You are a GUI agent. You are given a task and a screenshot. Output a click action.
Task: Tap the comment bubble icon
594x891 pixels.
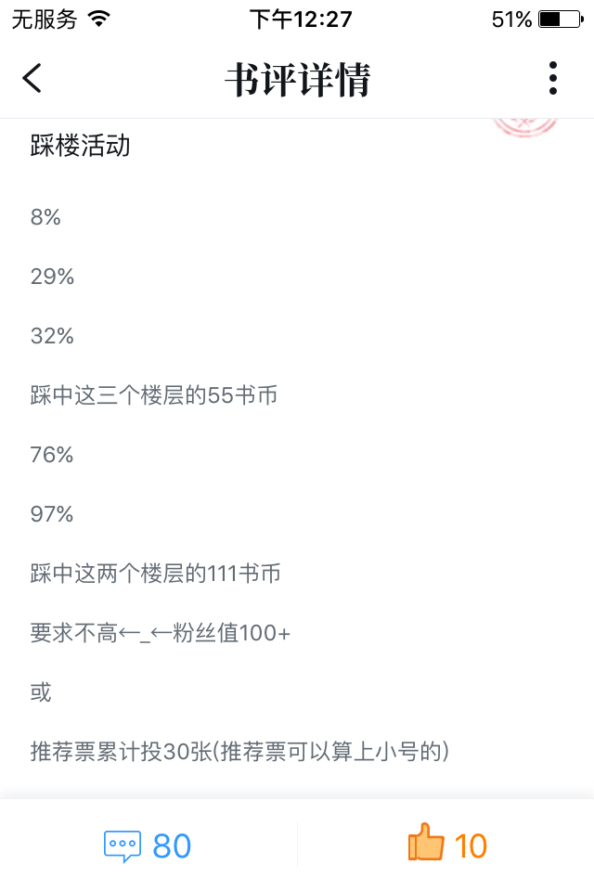tap(122, 846)
